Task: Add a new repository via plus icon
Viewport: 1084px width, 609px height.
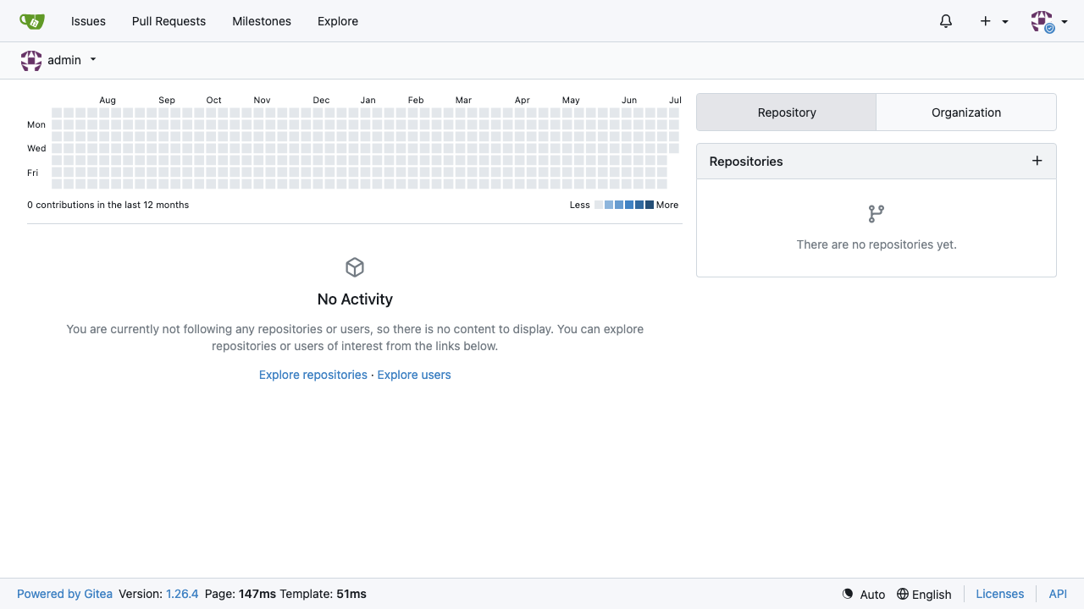Action: (x=1037, y=161)
